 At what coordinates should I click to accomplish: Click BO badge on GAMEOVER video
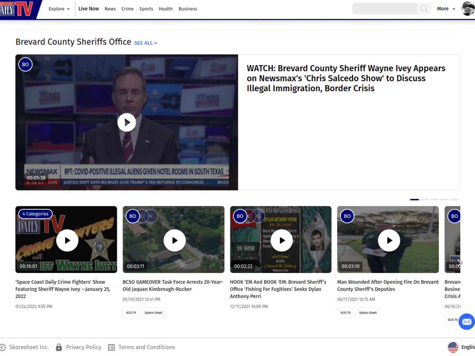click(x=133, y=216)
